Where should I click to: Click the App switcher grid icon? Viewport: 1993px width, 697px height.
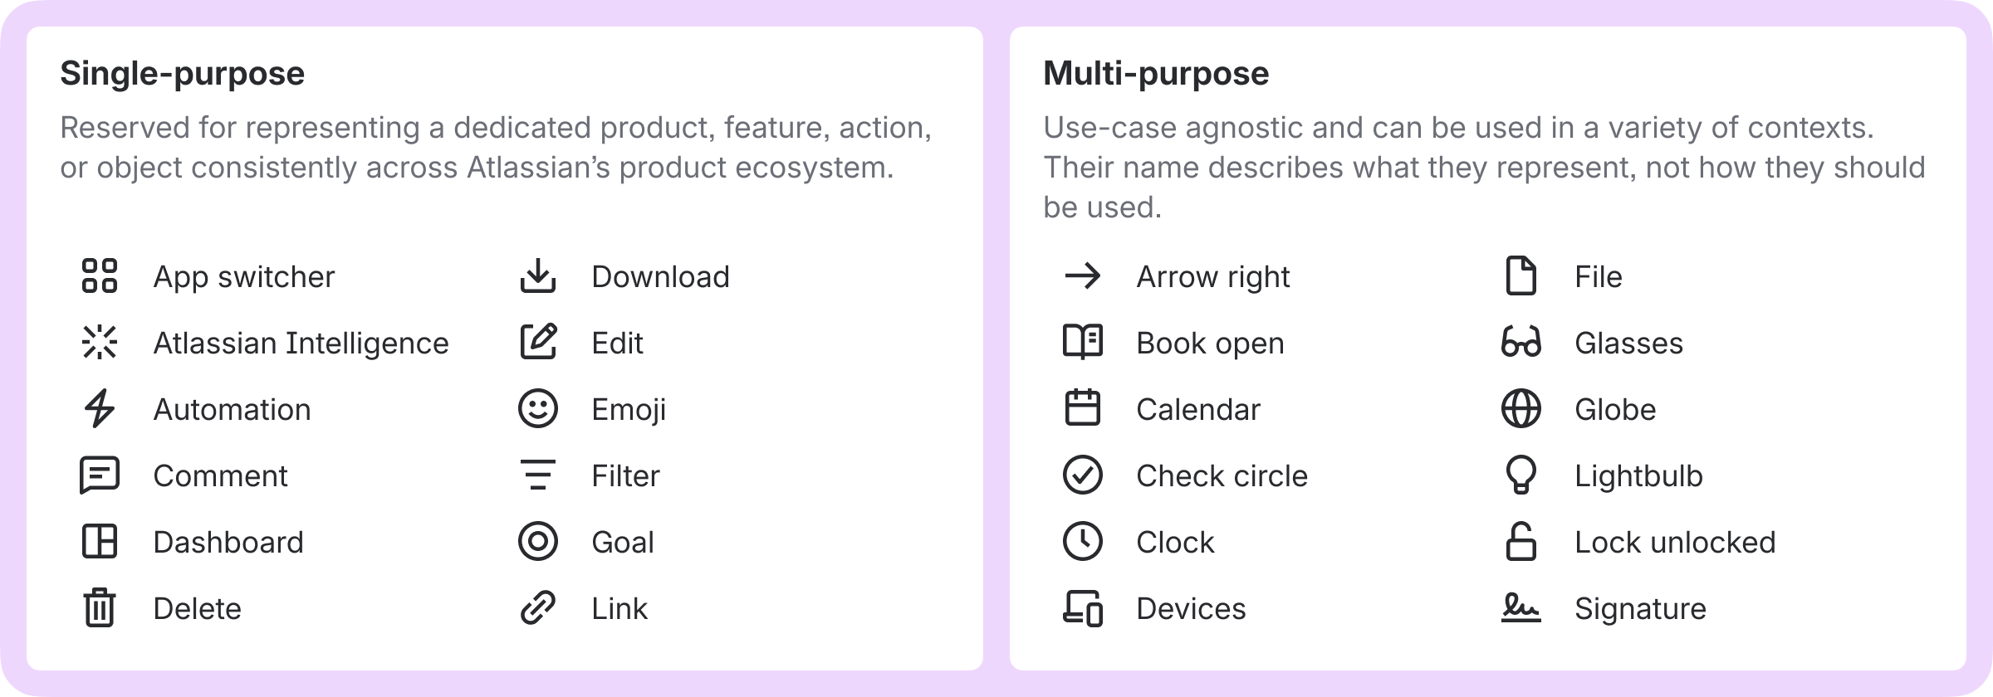100,276
